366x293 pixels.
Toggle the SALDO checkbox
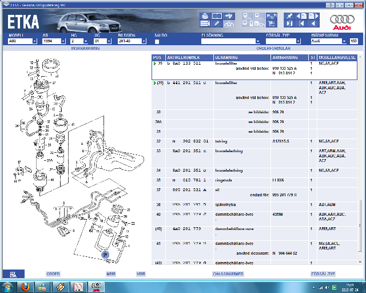pyautogui.click(x=157, y=42)
